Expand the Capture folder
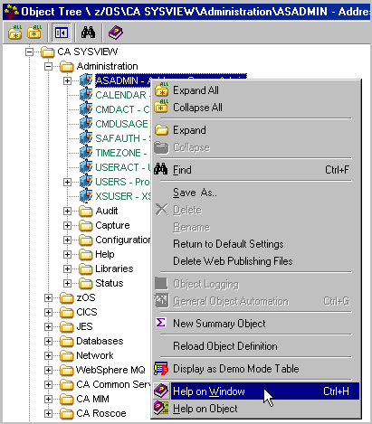 [x=67, y=225]
